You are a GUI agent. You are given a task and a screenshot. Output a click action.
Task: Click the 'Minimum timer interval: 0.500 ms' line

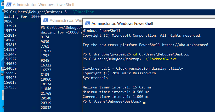coord(116,92)
